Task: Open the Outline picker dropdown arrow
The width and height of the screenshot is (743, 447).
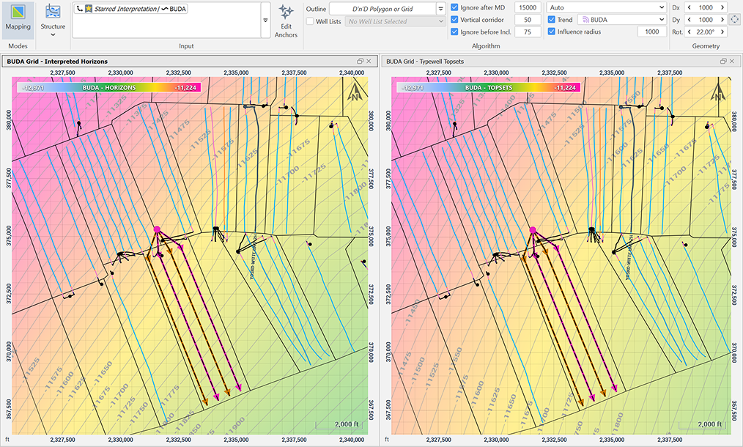Action: (440, 9)
